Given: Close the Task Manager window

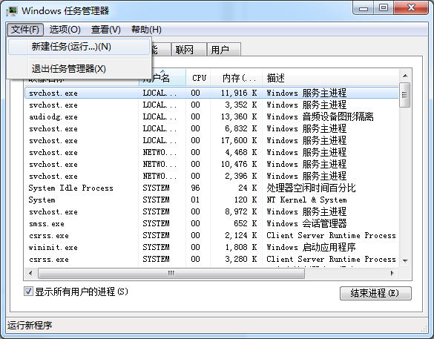Looking at the screenshot, I should (411, 7).
